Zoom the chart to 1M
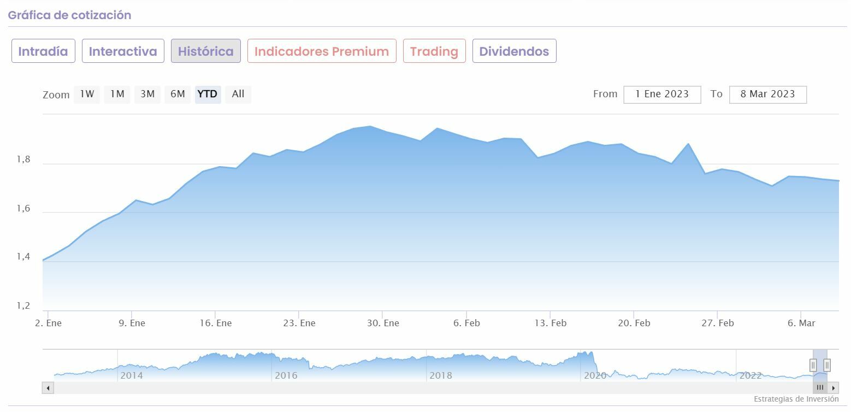Viewport: 851px width, 412px height. coord(117,94)
